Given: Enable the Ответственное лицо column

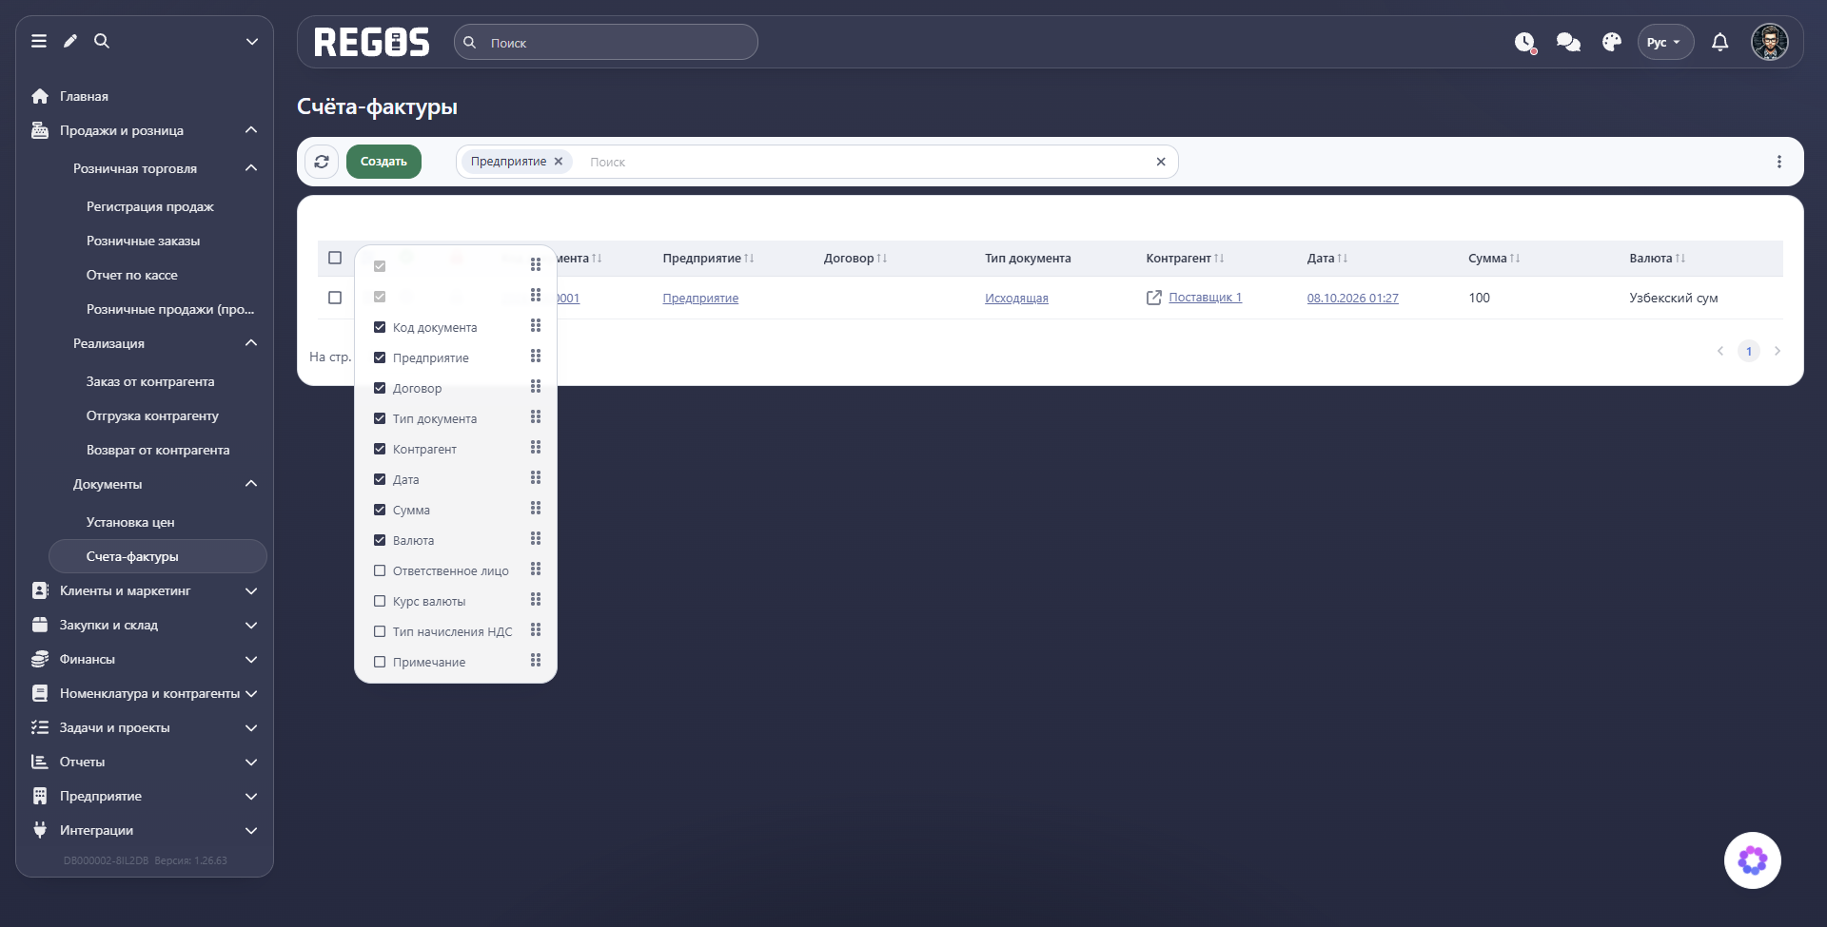Looking at the screenshot, I should click(x=380, y=570).
